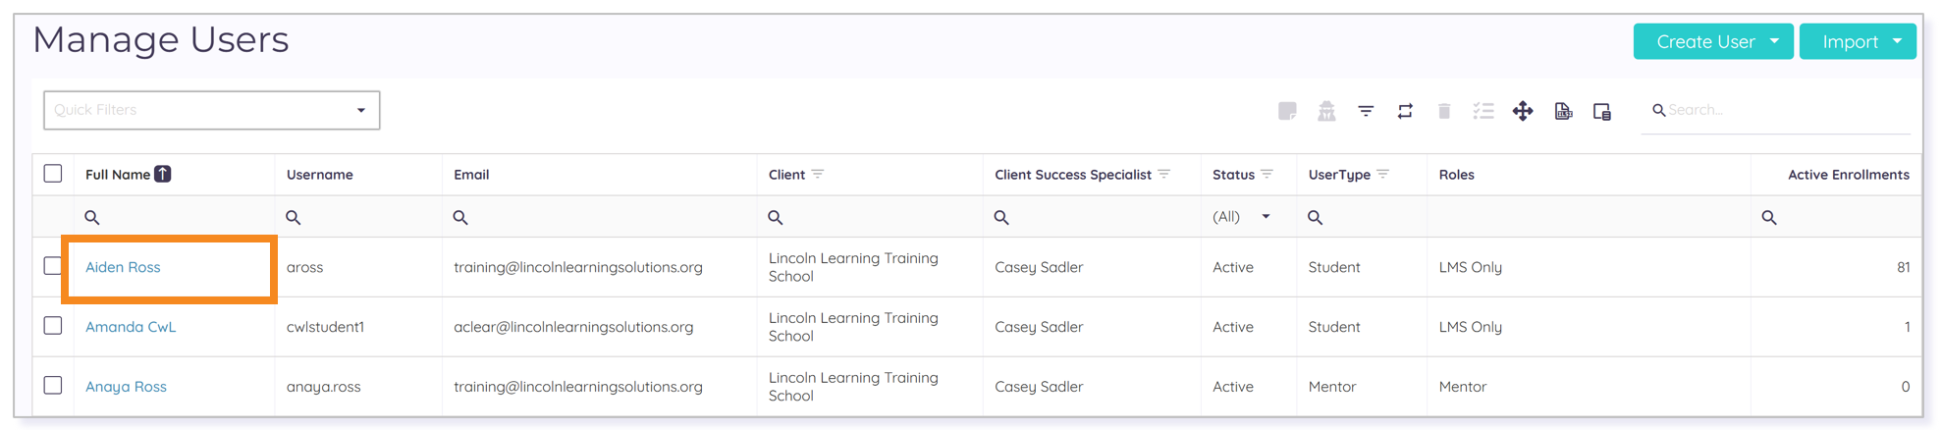1941x430 pixels.
Task: Open the toolbar filter lines icon
Action: pos(1366,111)
